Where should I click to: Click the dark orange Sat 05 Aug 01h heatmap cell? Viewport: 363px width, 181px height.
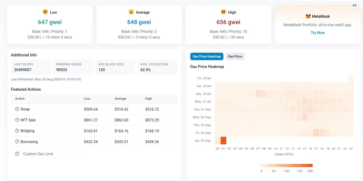point(223,141)
